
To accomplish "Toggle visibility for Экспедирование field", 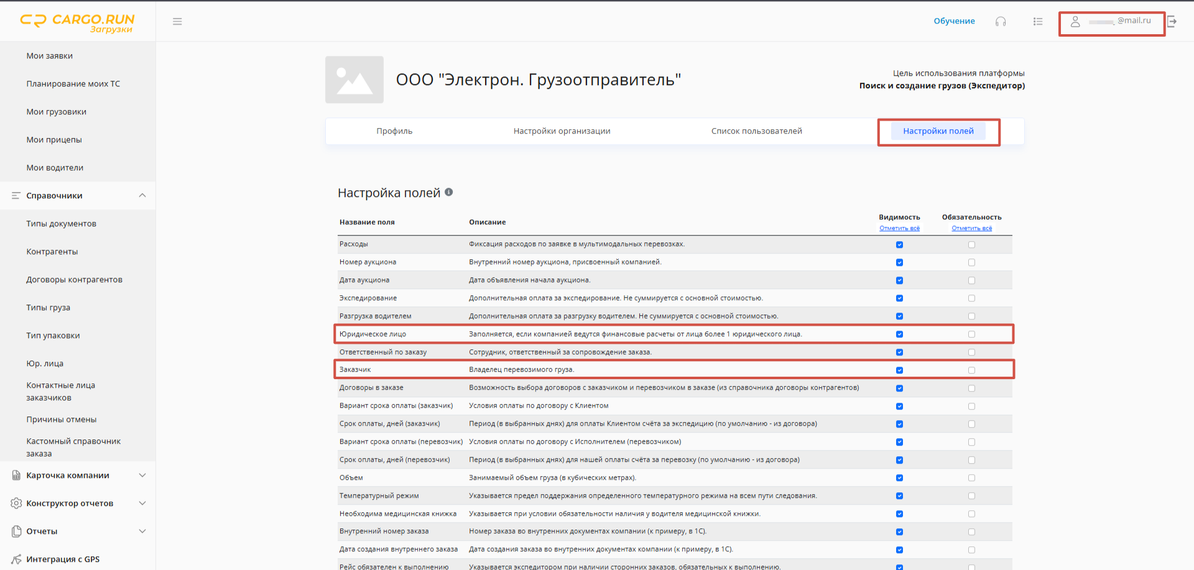I will click(x=899, y=298).
